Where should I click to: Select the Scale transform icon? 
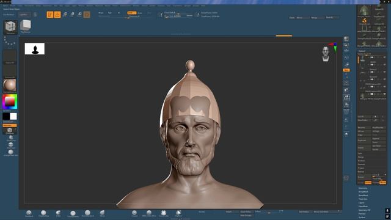[72, 15]
